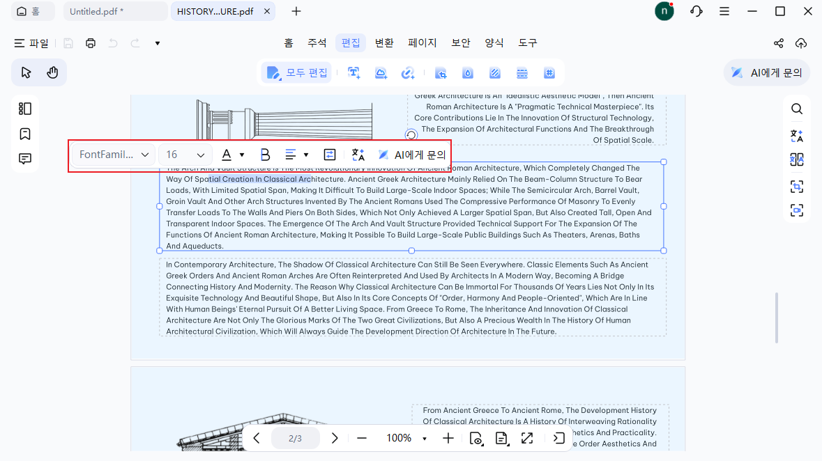This screenshot has width=822, height=461.
Task: Click the screenshot capture icon in right sidebar
Action: pos(797,210)
